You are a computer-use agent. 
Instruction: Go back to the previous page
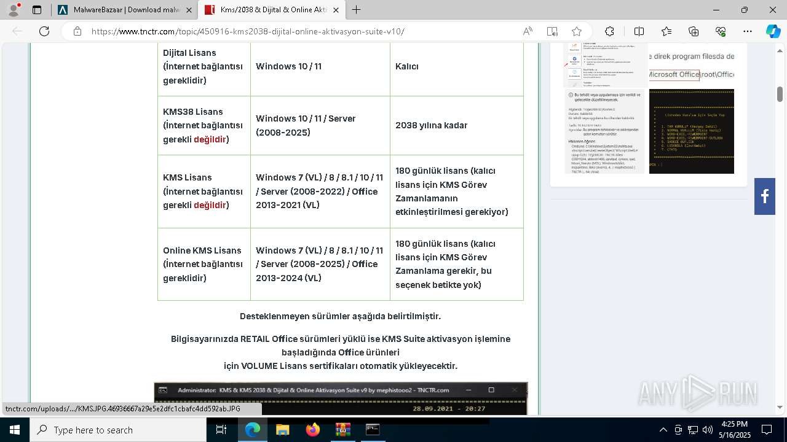pyautogui.click(x=17, y=31)
